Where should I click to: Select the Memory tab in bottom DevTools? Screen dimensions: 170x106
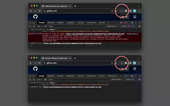click(102, 76)
